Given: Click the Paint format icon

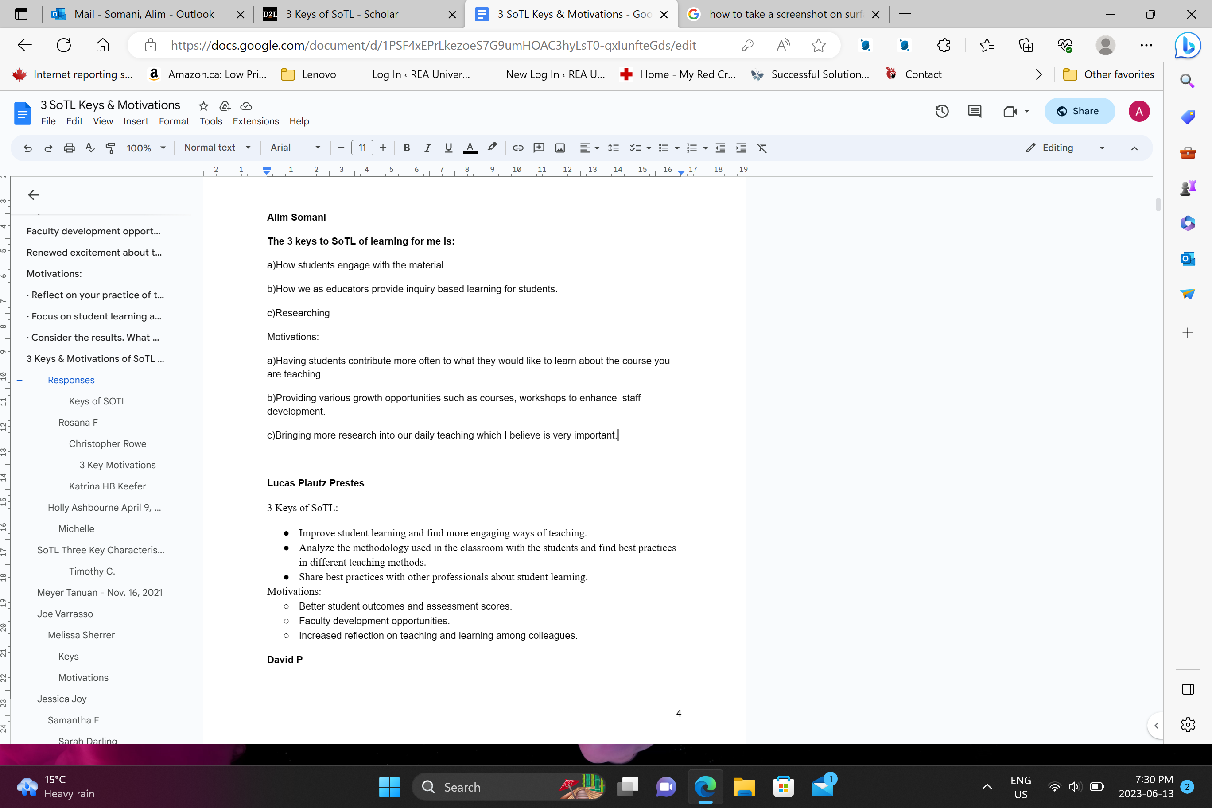Looking at the screenshot, I should point(110,148).
